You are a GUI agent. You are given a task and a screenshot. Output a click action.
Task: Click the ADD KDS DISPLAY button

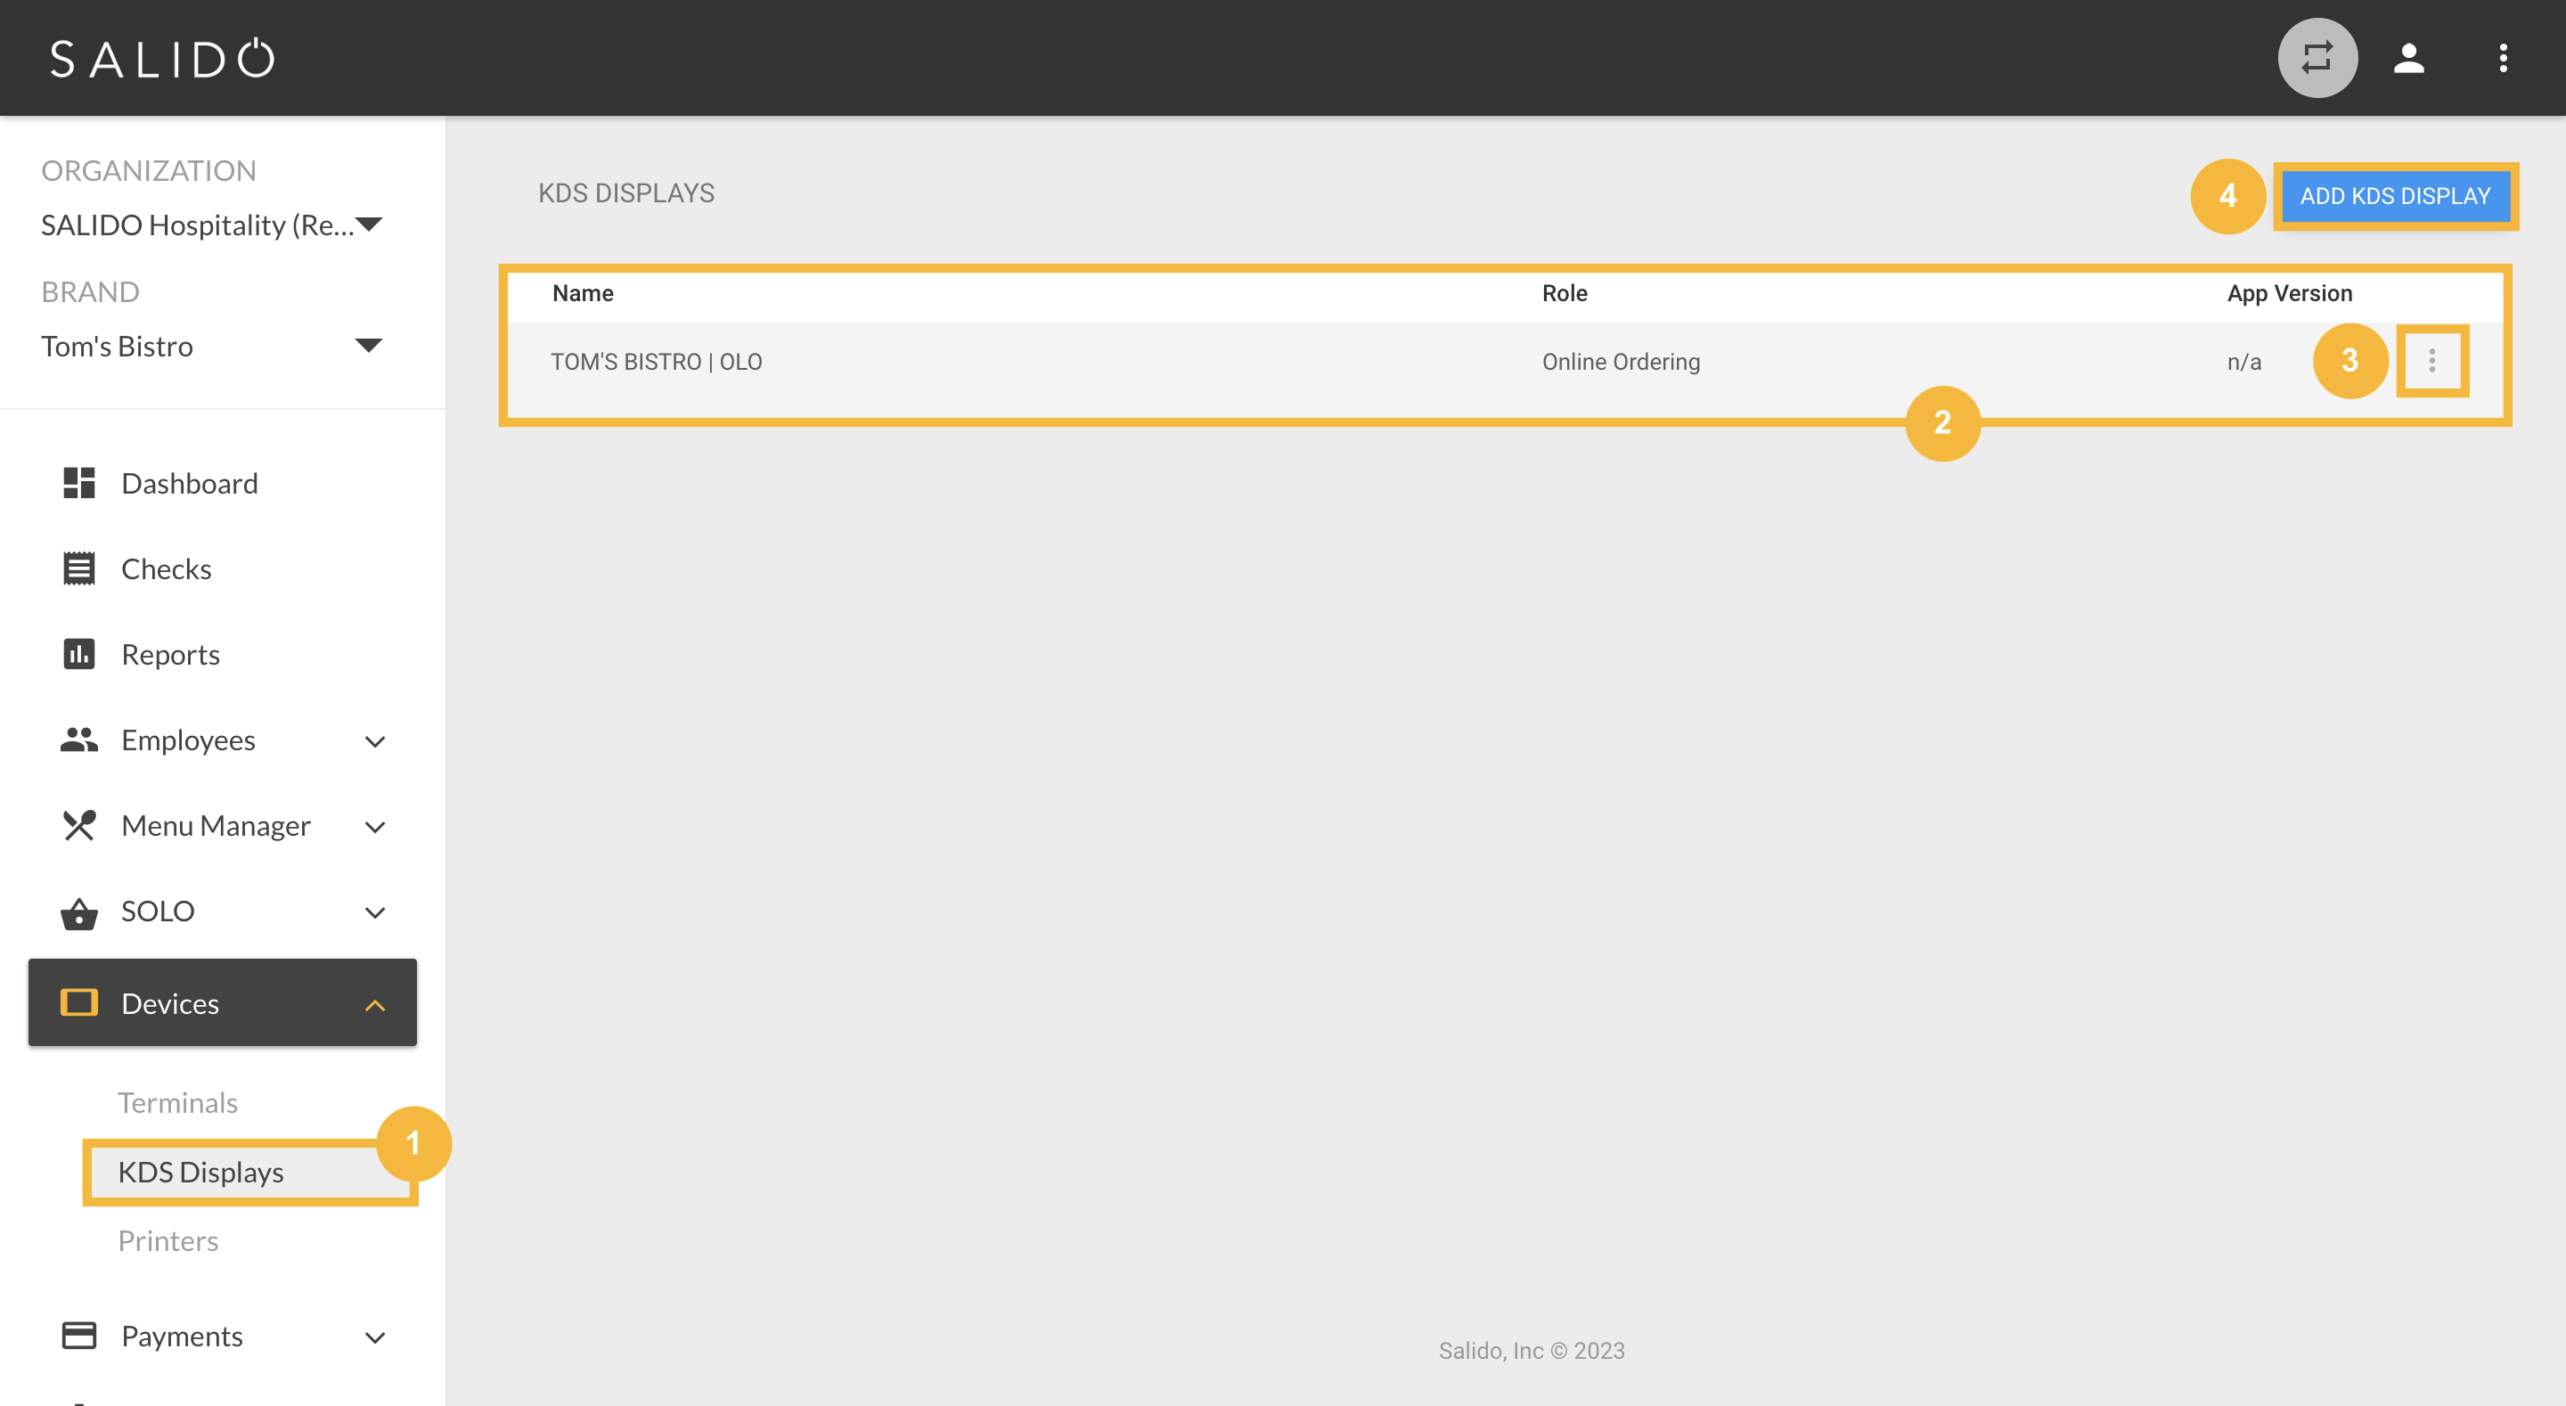(2395, 196)
